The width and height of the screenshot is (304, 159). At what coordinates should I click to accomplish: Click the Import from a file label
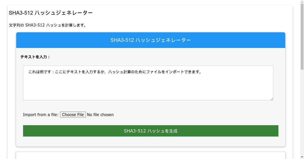pyautogui.click(x=41, y=115)
